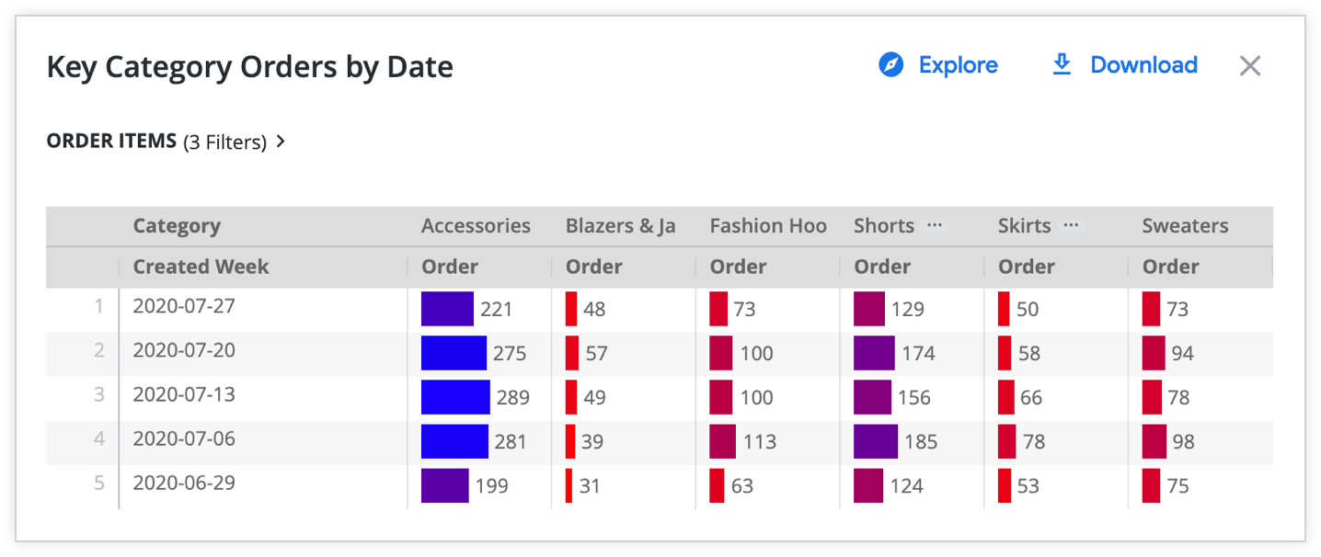Click the Explore link text

(958, 65)
